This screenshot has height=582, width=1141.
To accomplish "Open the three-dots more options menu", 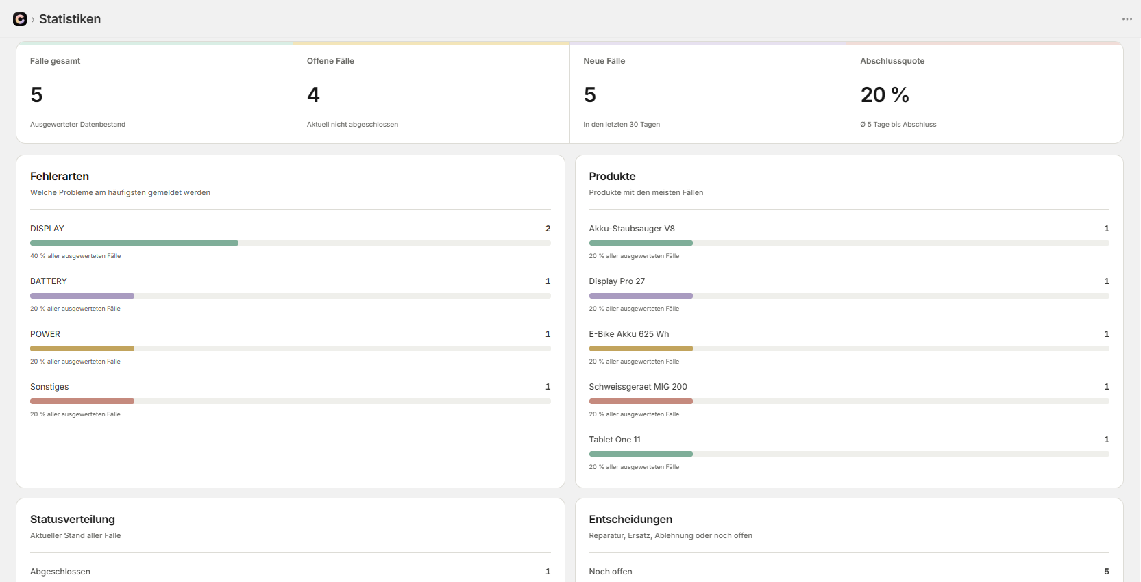I will [x=1127, y=19].
